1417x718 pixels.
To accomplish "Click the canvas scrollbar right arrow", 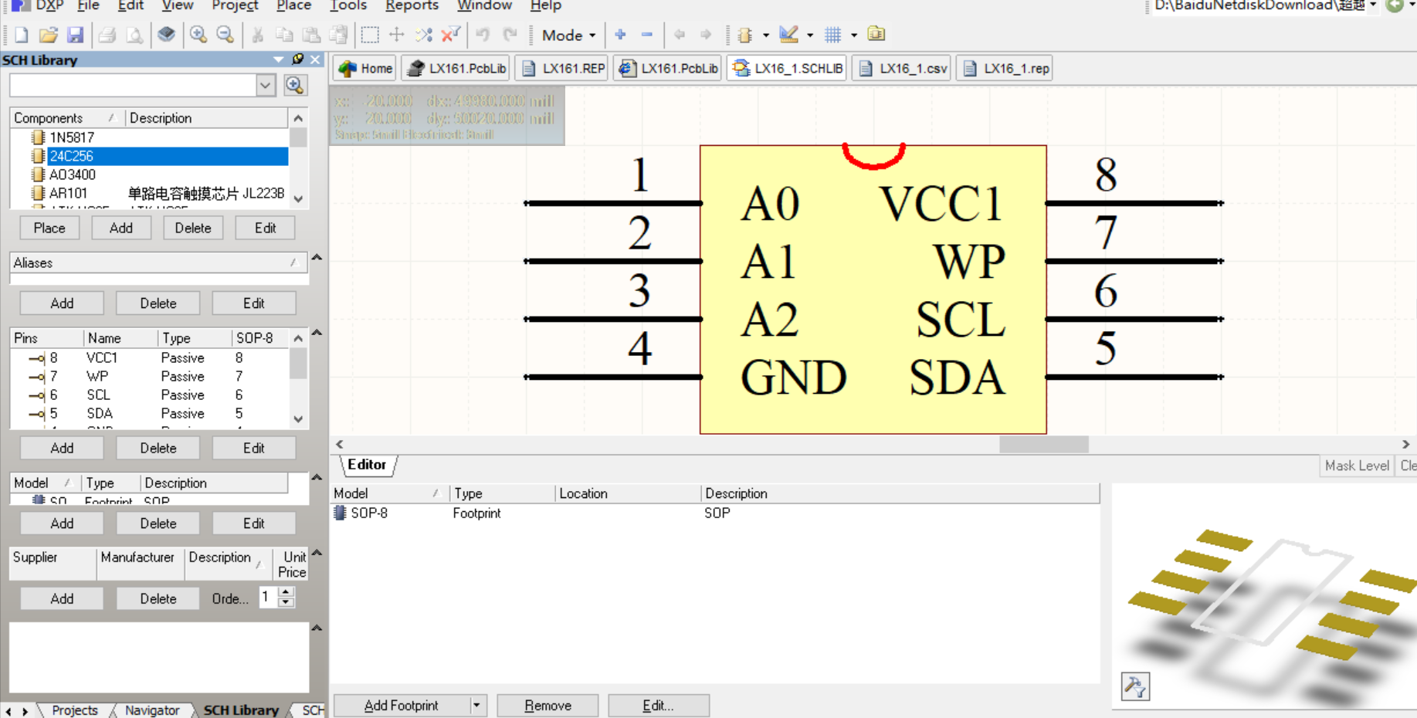I will tap(1405, 444).
